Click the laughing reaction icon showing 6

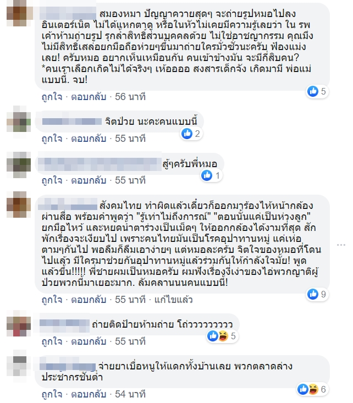tap(313, 389)
